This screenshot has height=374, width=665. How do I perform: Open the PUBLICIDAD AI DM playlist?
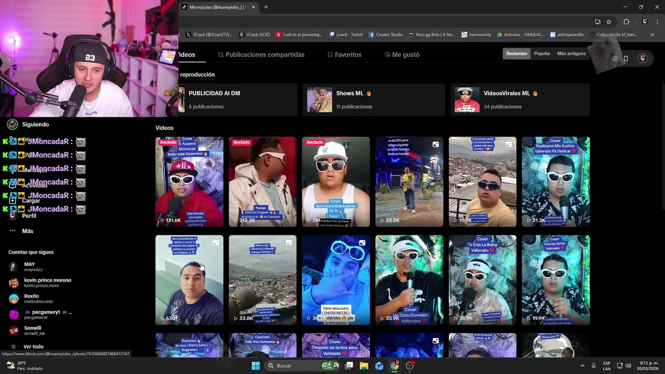pyautogui.click(x=237, y=99)
